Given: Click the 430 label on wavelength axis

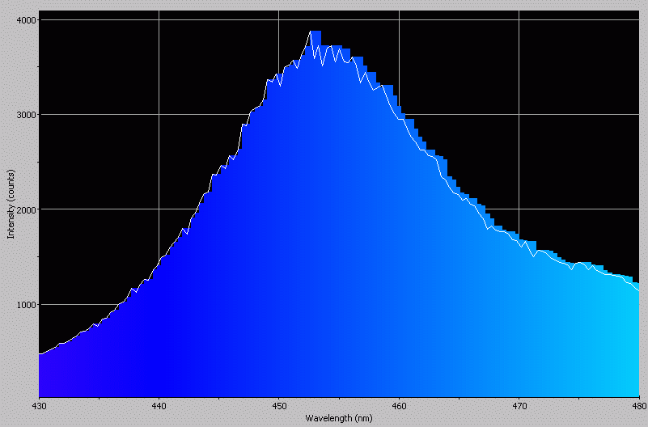Looking at the screenshot, I should pyautogui.click(x=39, y=407).
